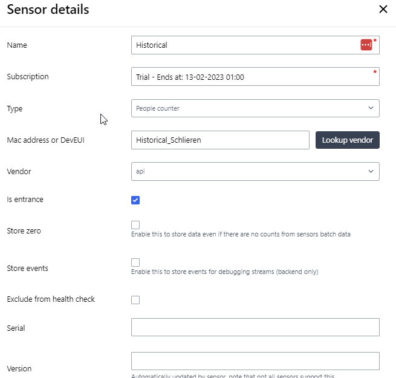Click the Exclude from health check label
This screenshot has width=396, height=378.
click(51, 299)
